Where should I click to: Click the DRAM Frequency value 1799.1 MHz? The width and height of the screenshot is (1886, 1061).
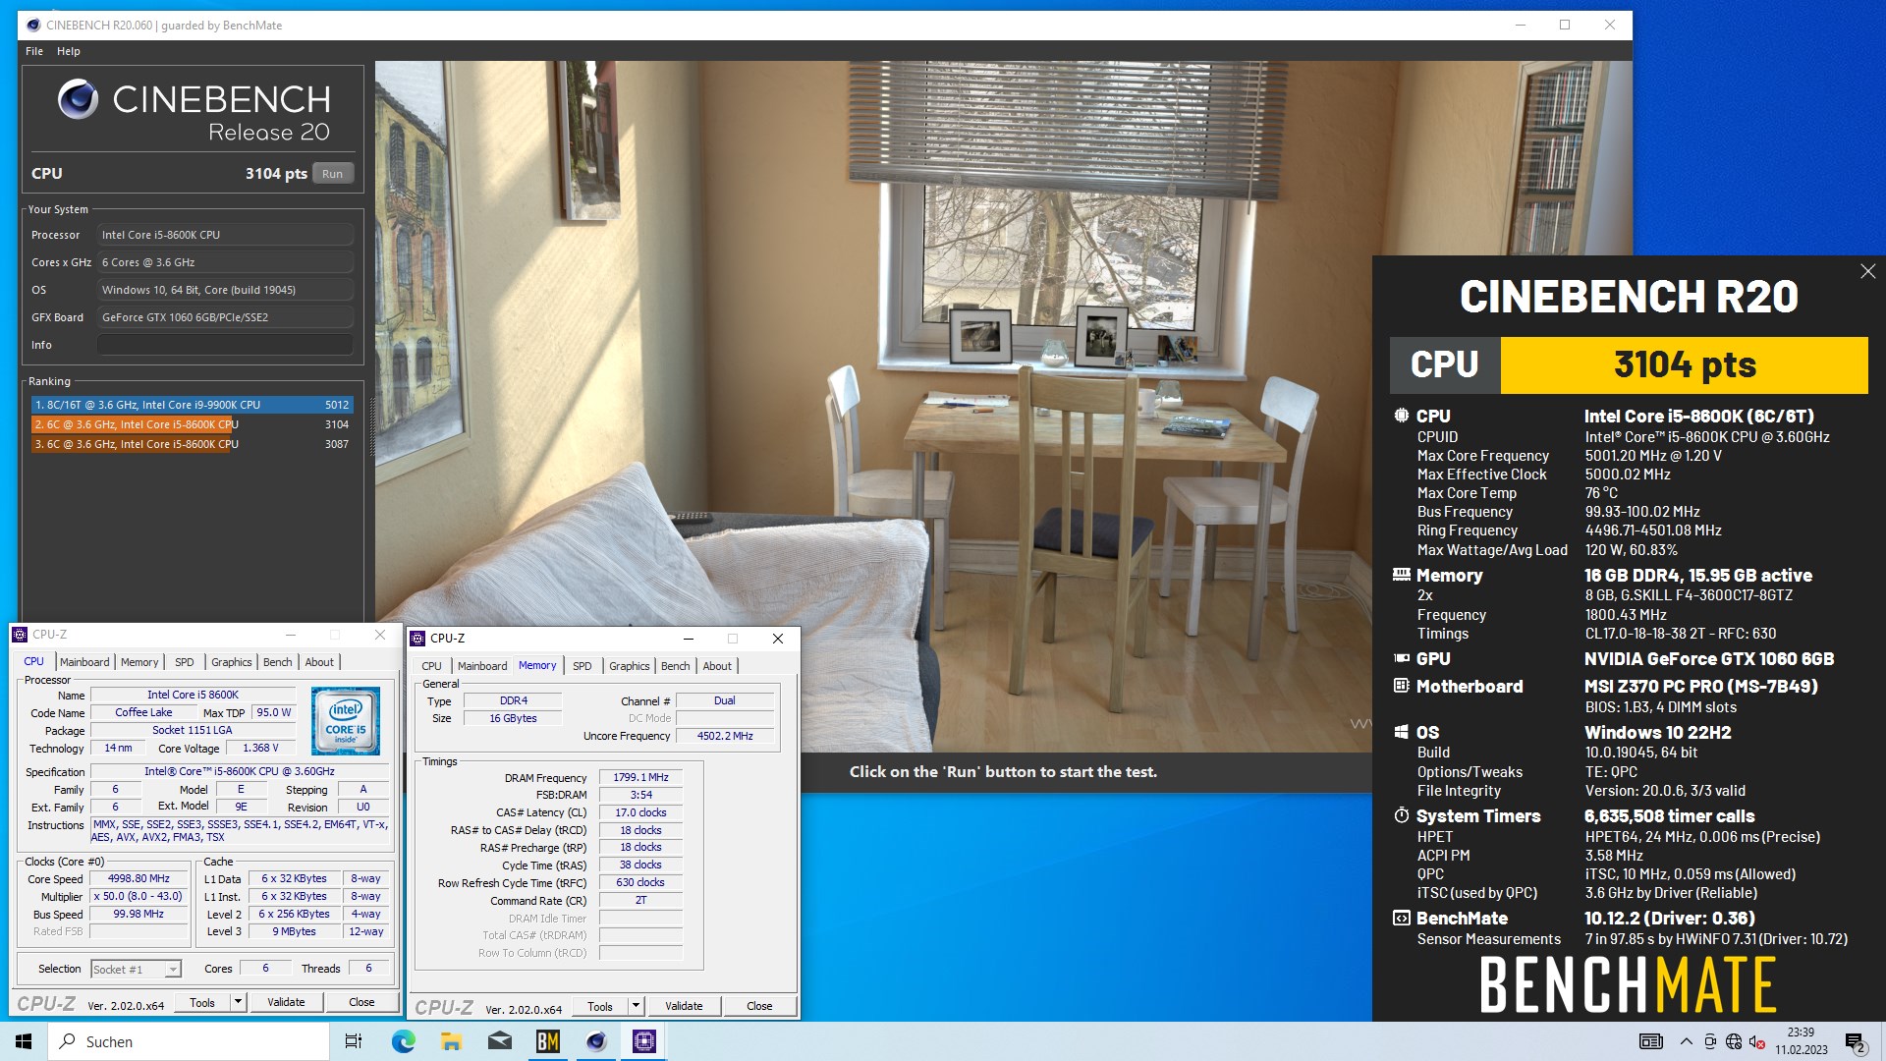(x=640, y=777)
